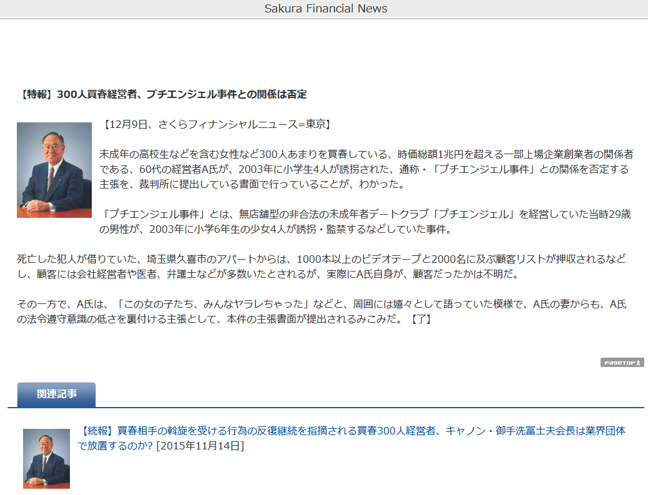This screenshot has width=648, height=495.
Task: Click the PAGETOP button
Action: (622, 363)
